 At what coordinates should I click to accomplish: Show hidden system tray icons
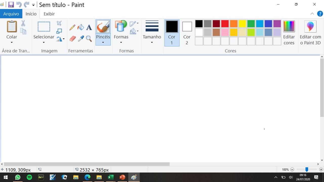[276, 177]
